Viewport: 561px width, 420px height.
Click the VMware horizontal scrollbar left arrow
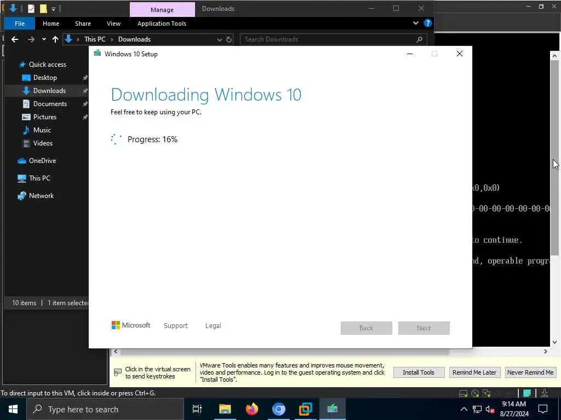coord(116,352)
